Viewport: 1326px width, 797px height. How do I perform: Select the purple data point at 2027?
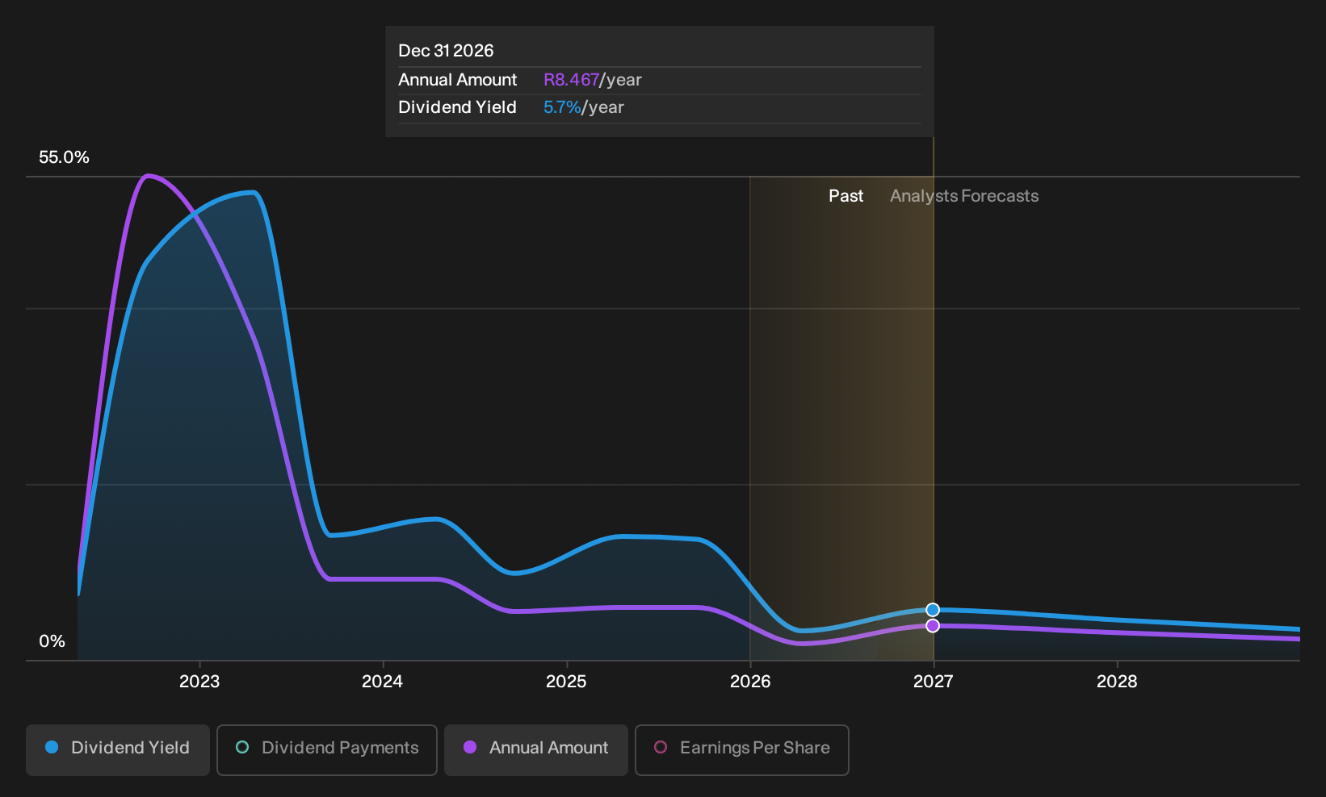click(x=933, y=626)
